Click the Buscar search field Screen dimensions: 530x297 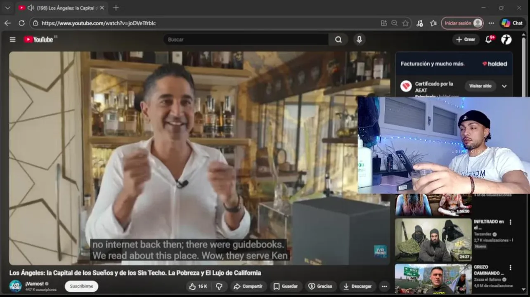246,40
